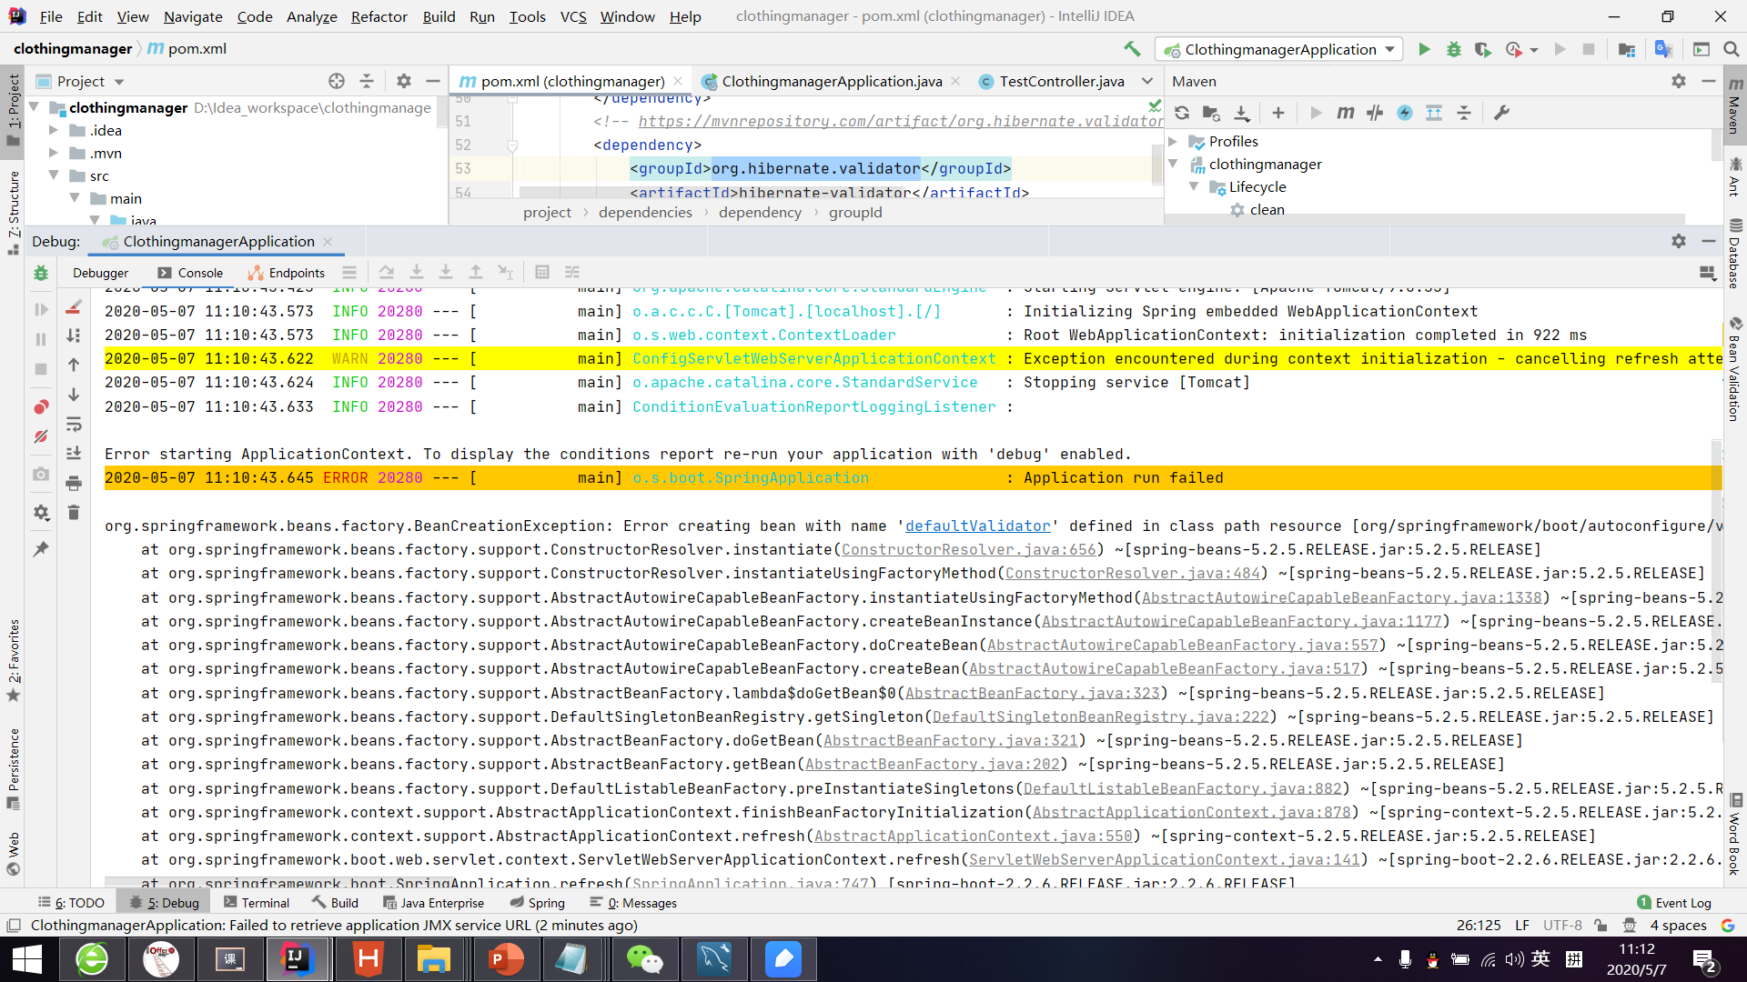Open run configuration dropdown ClothingmanagerApplication
This screenshot has height=982, width=1747.
(1278, 49)
